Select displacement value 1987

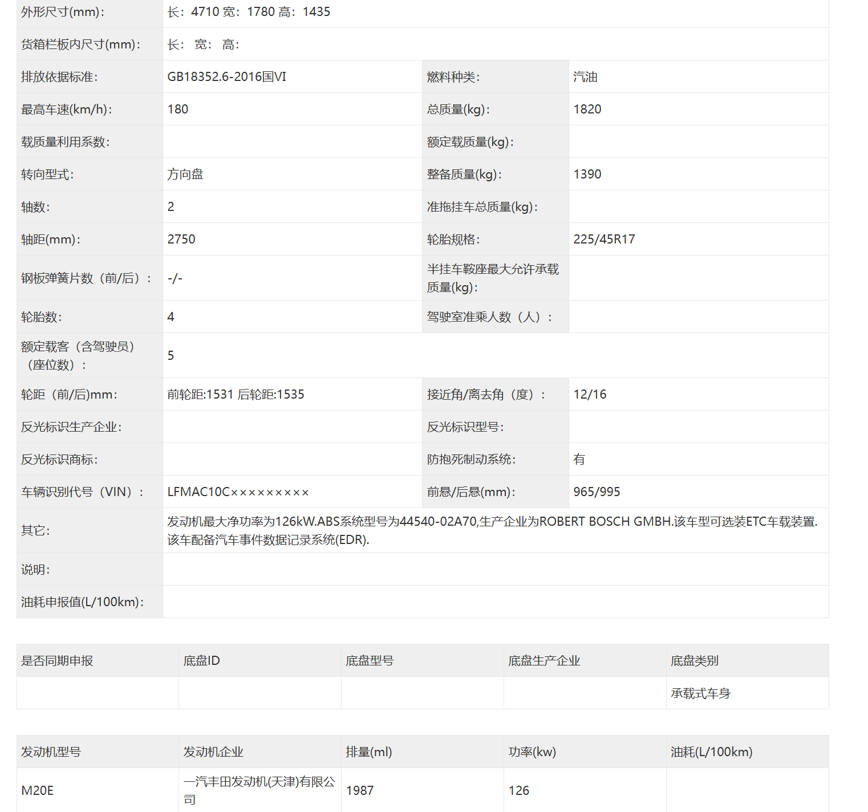[360, 790]
